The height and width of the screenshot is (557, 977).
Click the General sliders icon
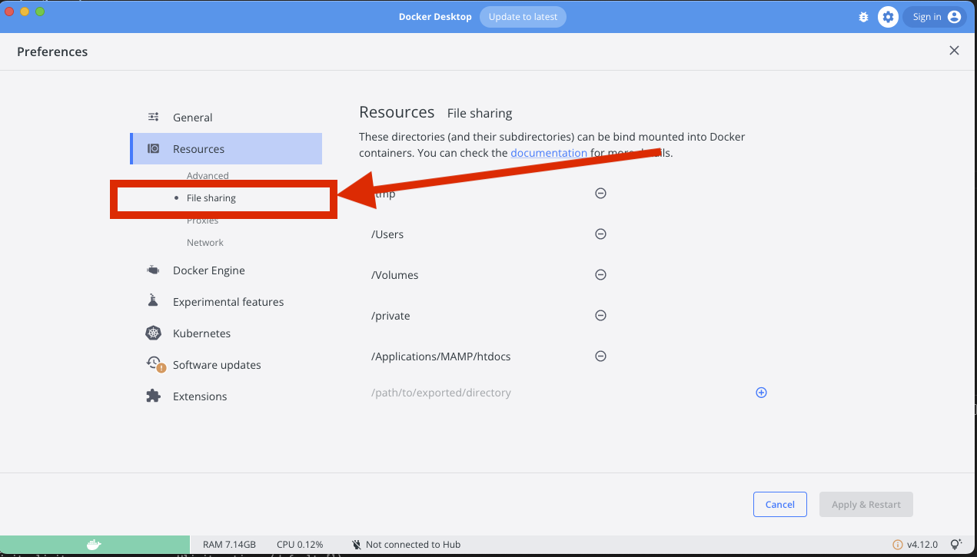(x=153, y=117)
